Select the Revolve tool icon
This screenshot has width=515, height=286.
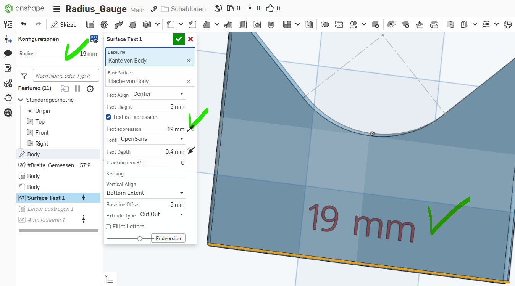pyautogui.click(x=104, y=24)
